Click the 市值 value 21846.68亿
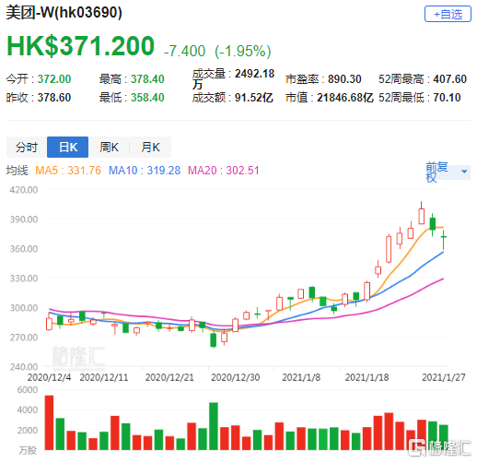The image size is (477, 463). click(x=345, y=98)
